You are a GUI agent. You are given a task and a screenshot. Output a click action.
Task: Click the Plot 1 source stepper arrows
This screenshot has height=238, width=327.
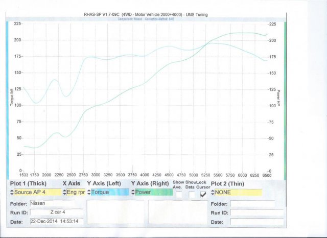point(11,193)
